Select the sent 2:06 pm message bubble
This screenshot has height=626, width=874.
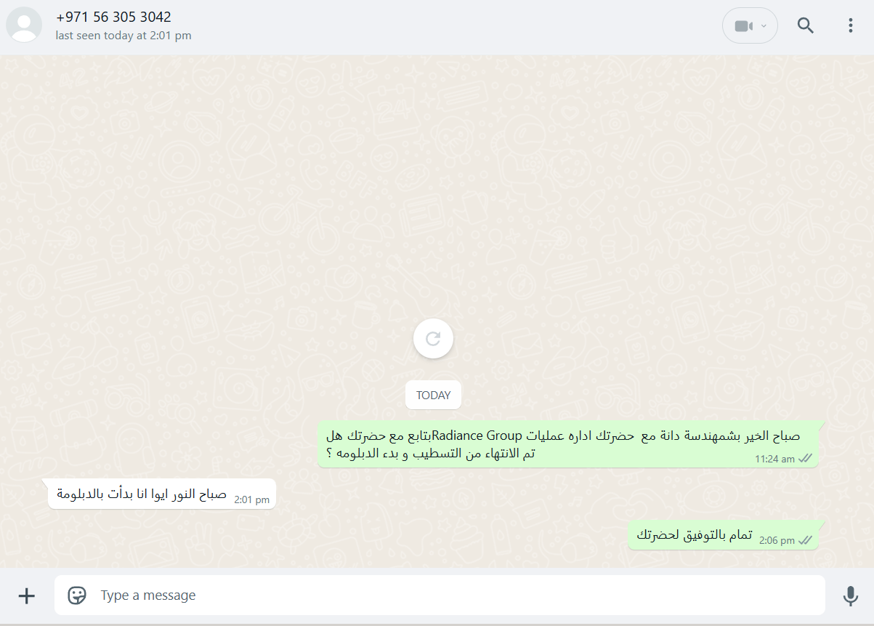(x=723, y=535)
